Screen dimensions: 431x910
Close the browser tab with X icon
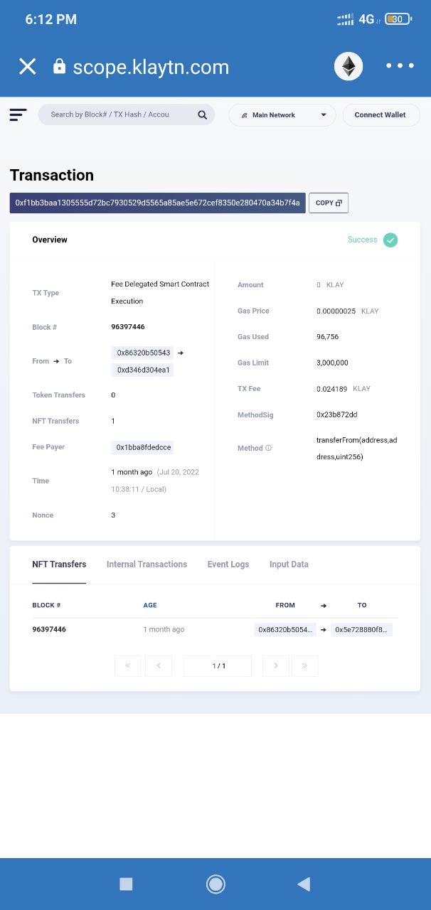pyautogui.click(x=27, y=67)
